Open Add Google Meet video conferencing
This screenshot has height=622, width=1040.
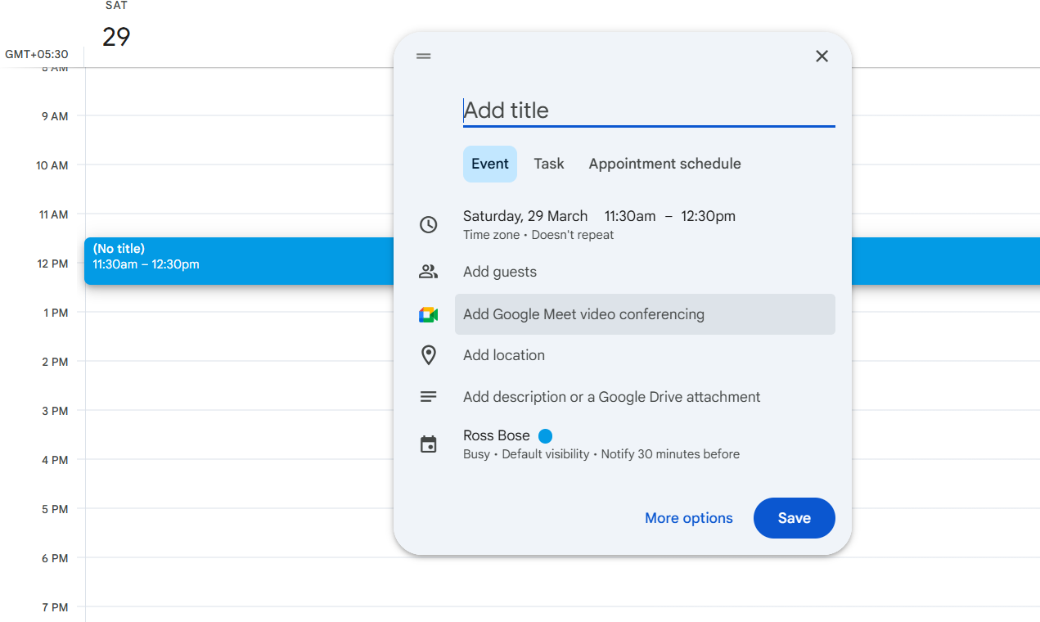pos(583,314)
